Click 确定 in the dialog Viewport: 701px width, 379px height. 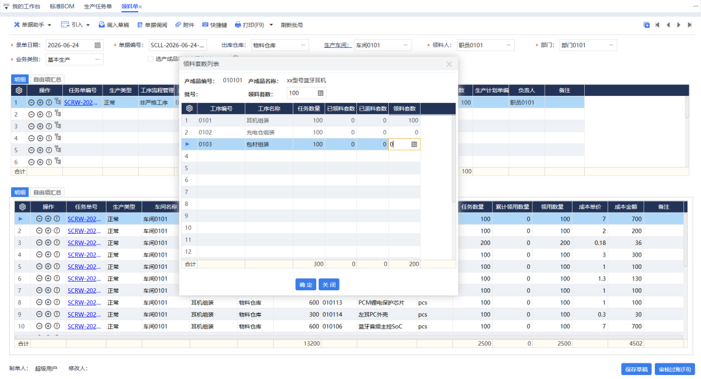coord(306,284)
